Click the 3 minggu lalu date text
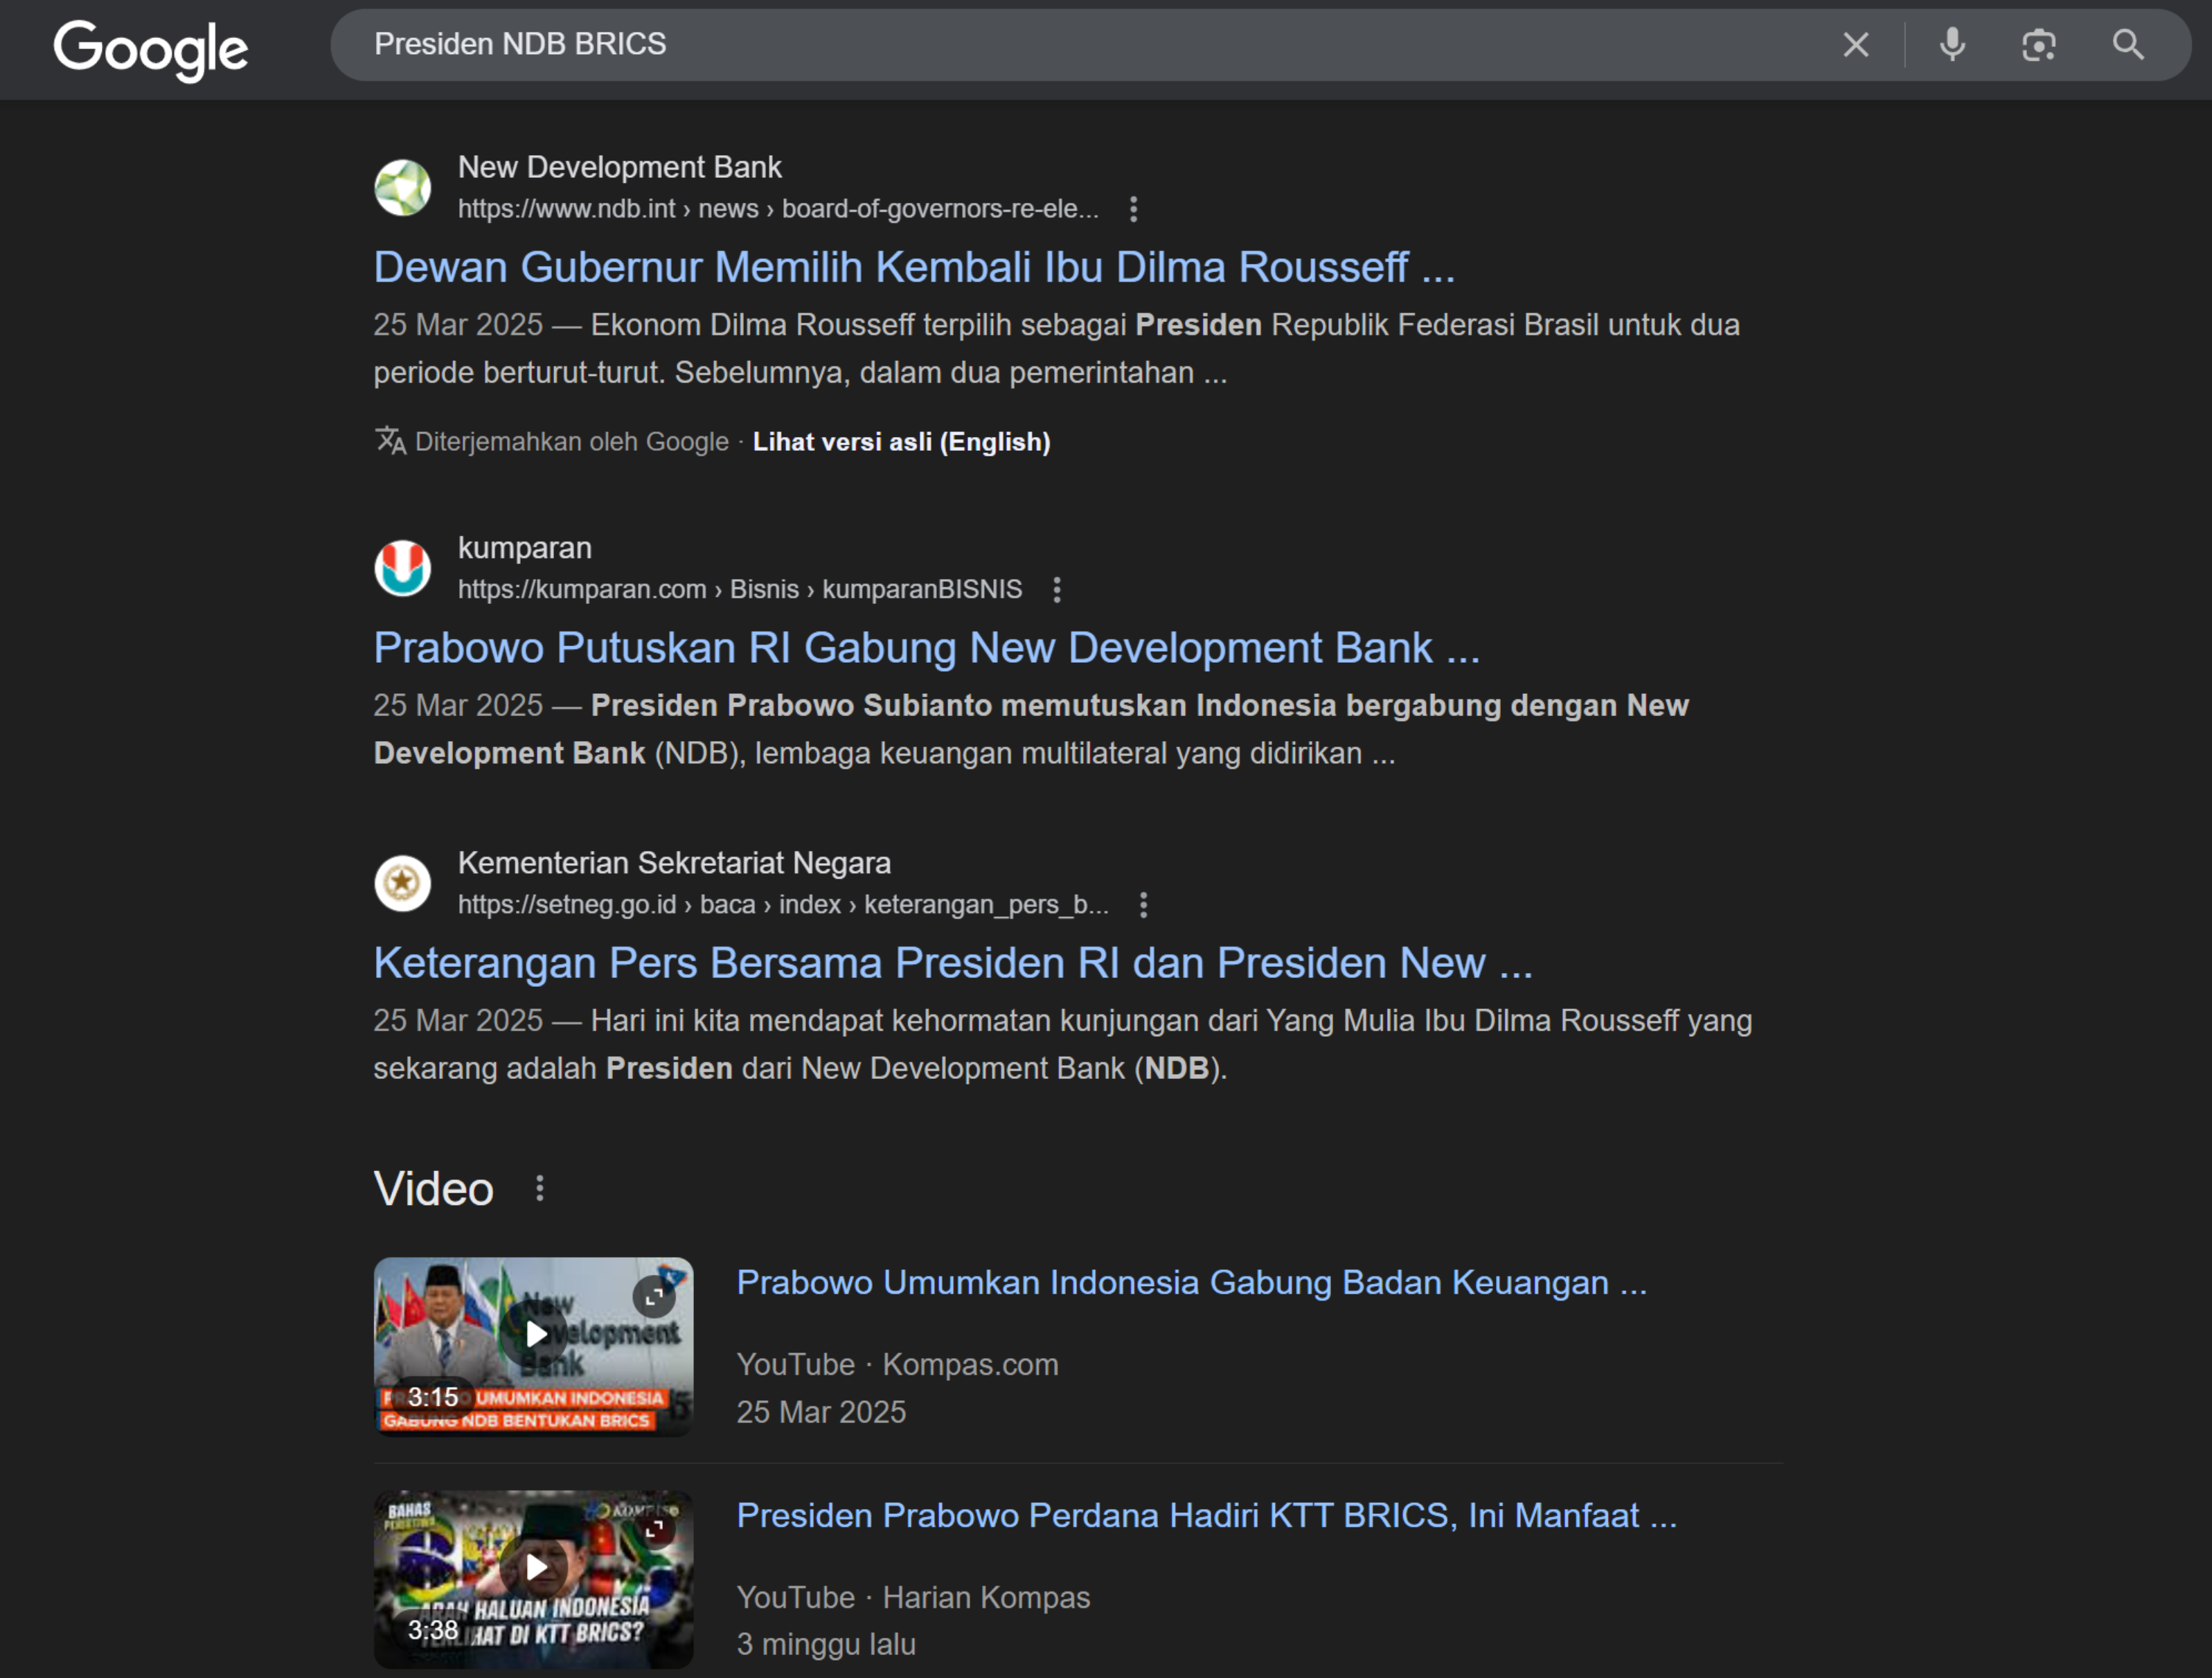Screen dimensions: 2212x1678 point(826,1644)
